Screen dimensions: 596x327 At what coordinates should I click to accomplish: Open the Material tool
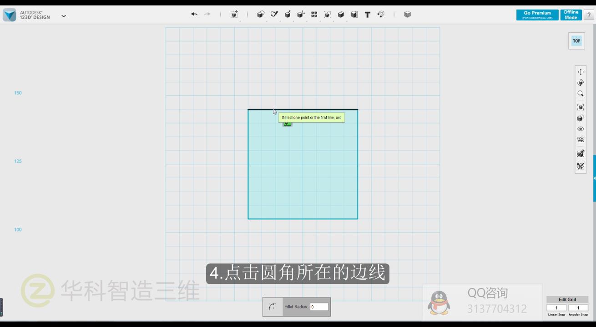coord(408,15)
